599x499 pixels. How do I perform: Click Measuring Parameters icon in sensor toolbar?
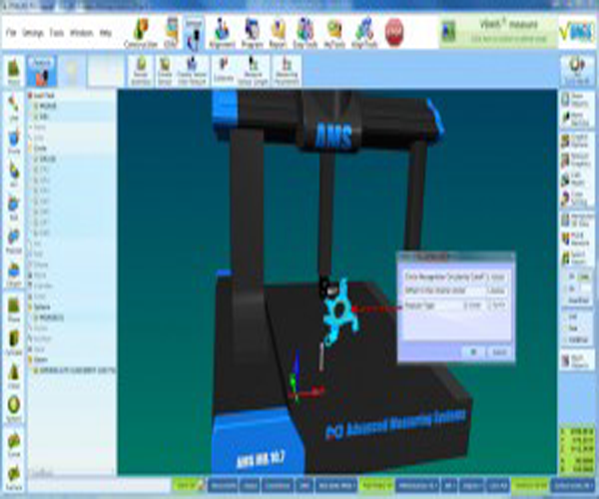(287, 71)
